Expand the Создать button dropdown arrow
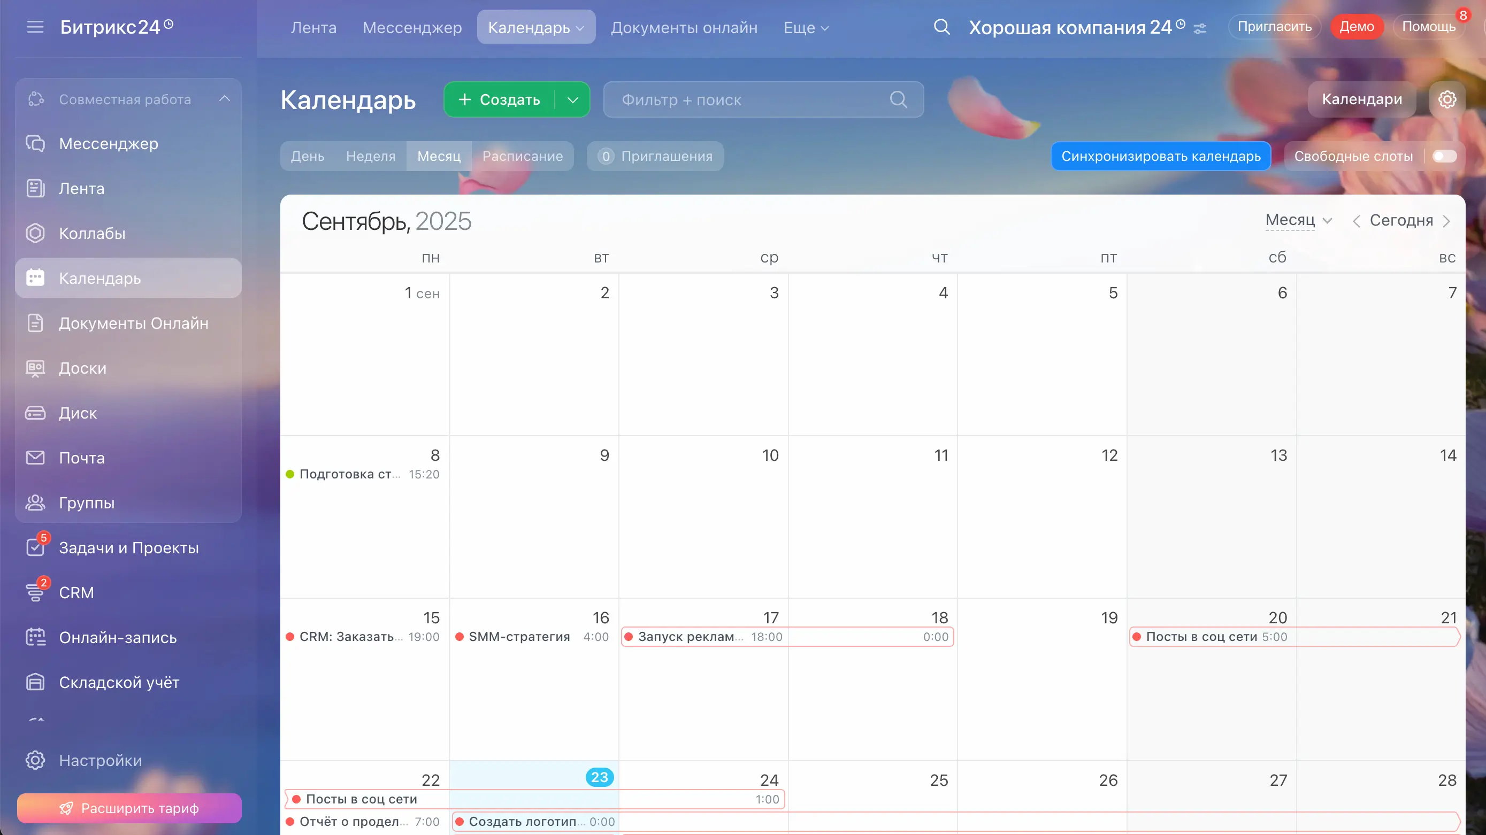The width and height of the screenshot is (1486, 835). tap(572, 100)
